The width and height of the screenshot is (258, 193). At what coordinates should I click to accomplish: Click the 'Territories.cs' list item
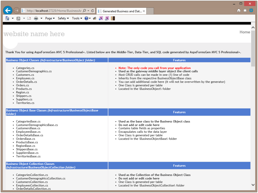[25, 103]
